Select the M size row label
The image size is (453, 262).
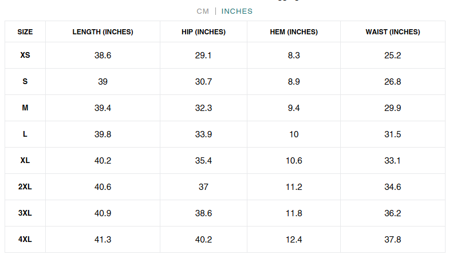coord(25,108)
